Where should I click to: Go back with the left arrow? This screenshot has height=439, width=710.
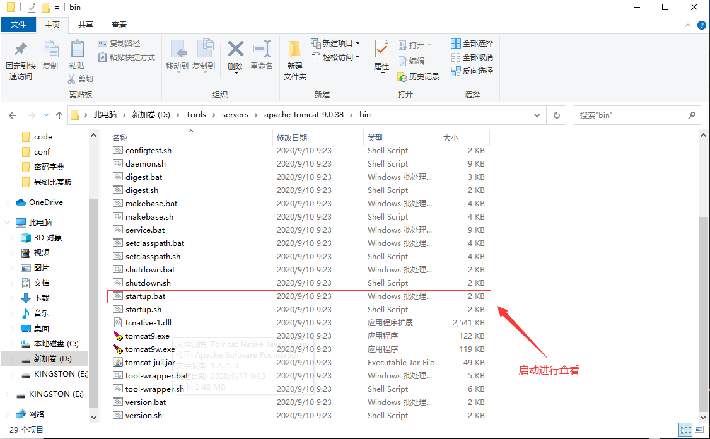[13, 115]
